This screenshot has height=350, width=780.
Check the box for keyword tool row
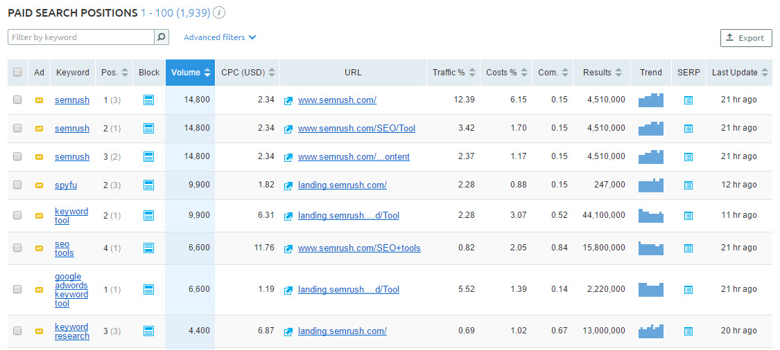[17, 215]
